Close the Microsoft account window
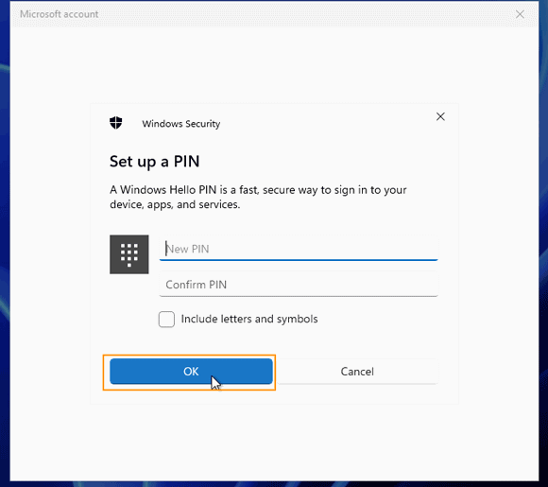Screen dimensions: 548x487 click(520, 14)
